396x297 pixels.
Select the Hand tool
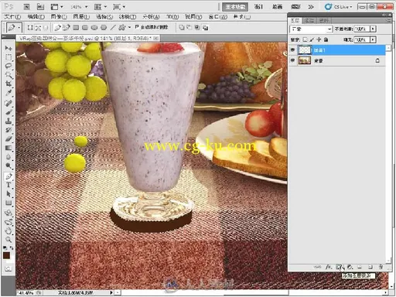[x=9, y=230]
